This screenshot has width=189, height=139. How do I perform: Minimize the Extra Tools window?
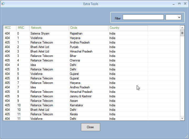(x=173, y=4)
